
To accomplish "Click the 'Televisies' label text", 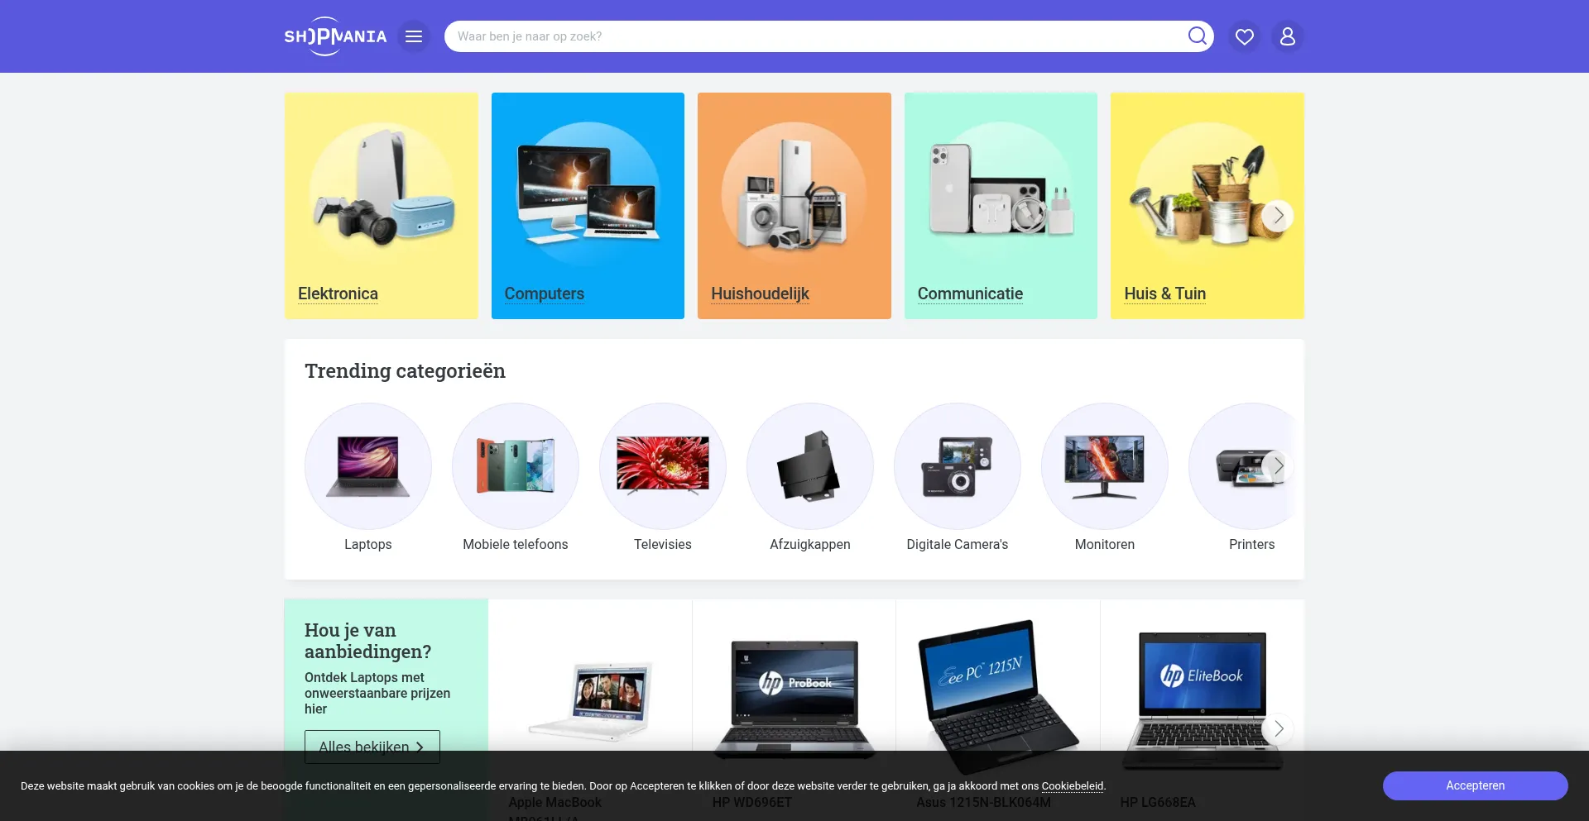I will pos(663,544).
